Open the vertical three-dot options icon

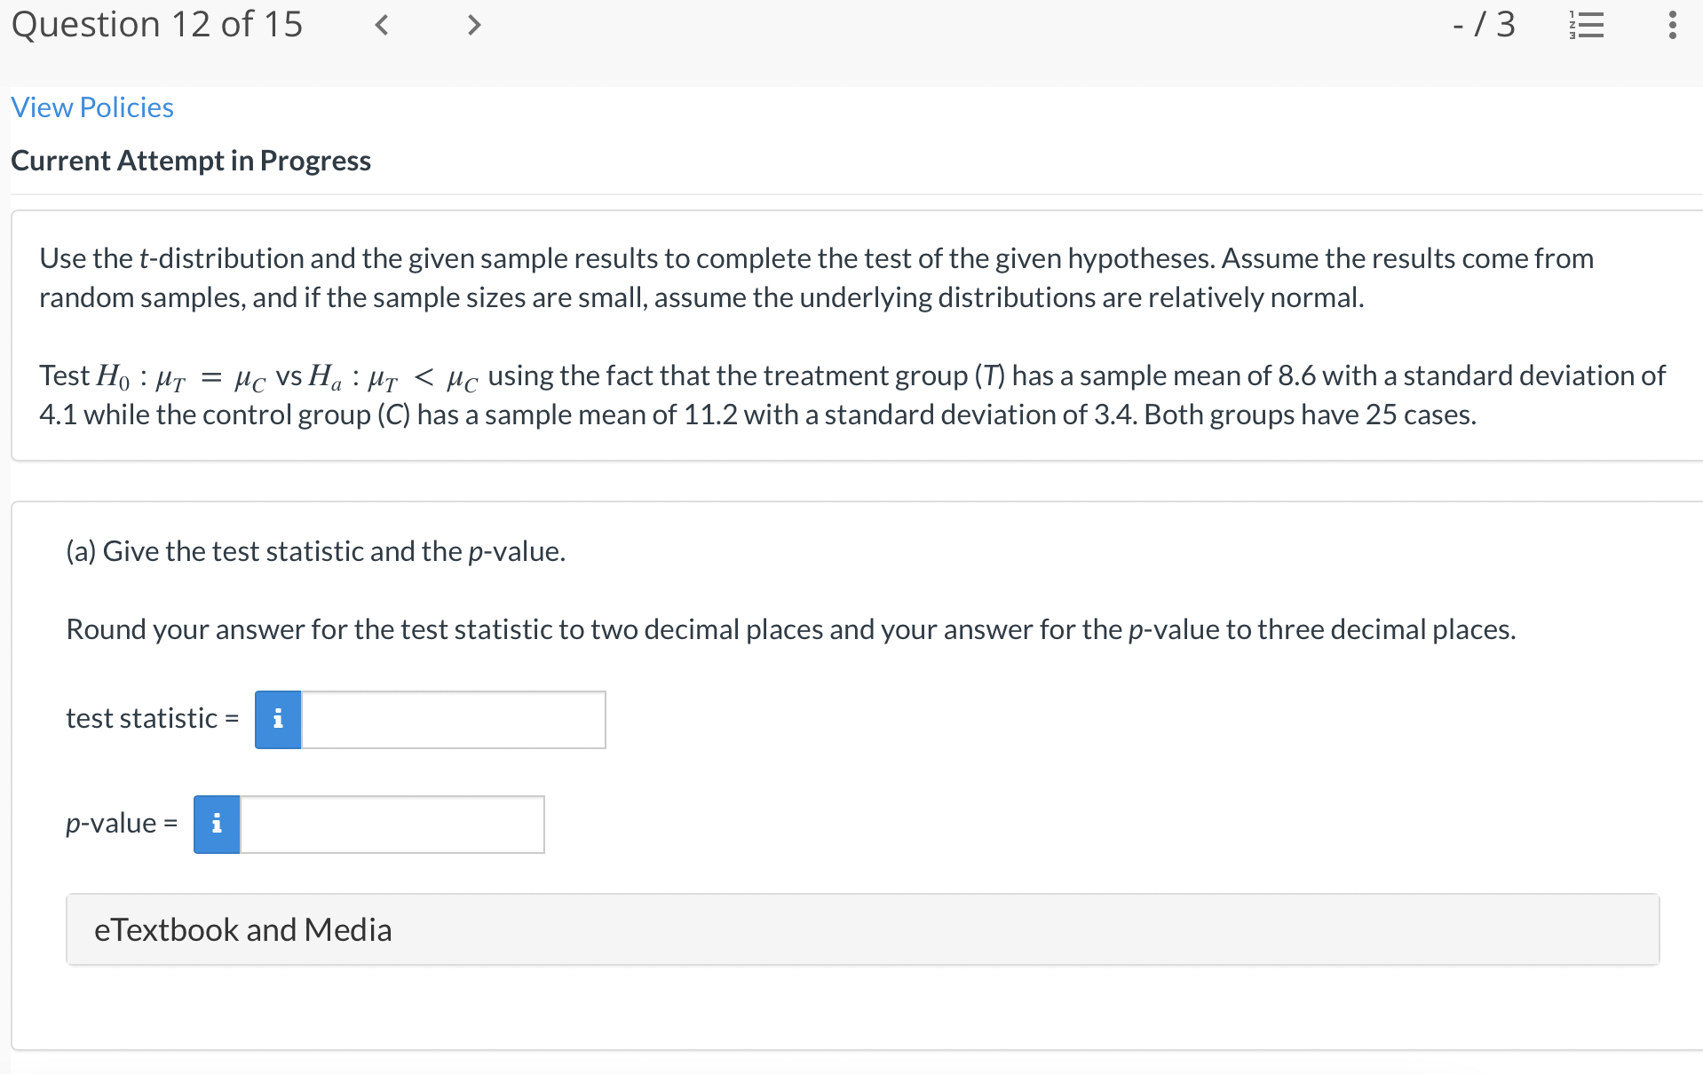(x=1672, y=25)
